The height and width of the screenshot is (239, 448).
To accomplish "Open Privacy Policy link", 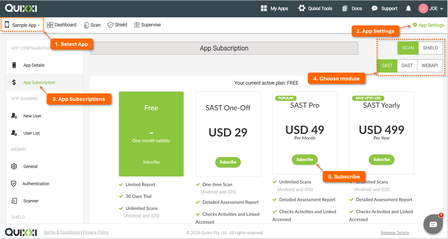I will pos(96,232).
